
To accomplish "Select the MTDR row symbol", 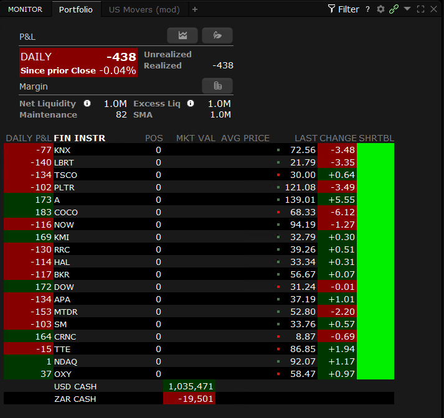I will click(x=65, y=312).
